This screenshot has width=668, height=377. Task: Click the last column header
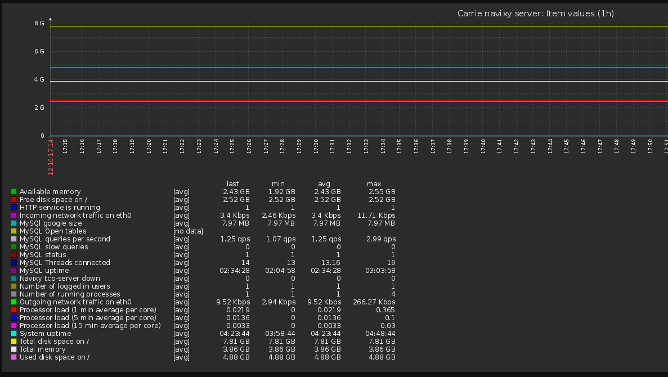pos(232,184)
